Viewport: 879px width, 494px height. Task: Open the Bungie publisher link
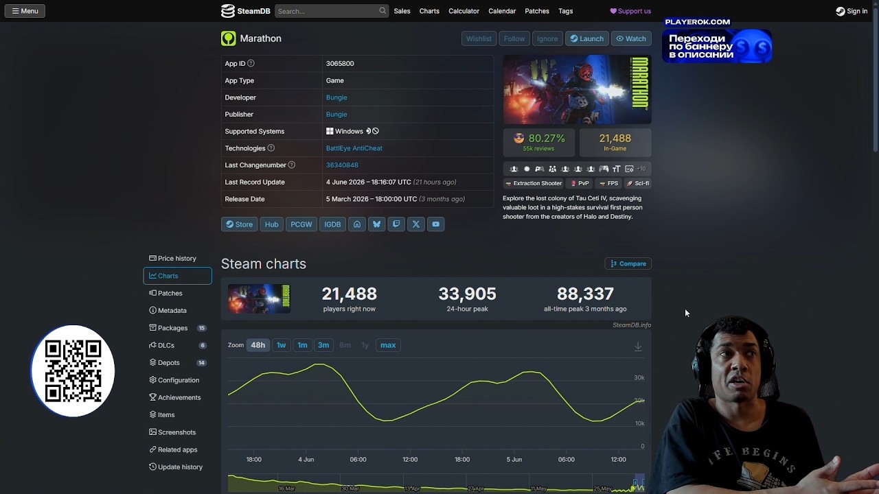[336, 115]
